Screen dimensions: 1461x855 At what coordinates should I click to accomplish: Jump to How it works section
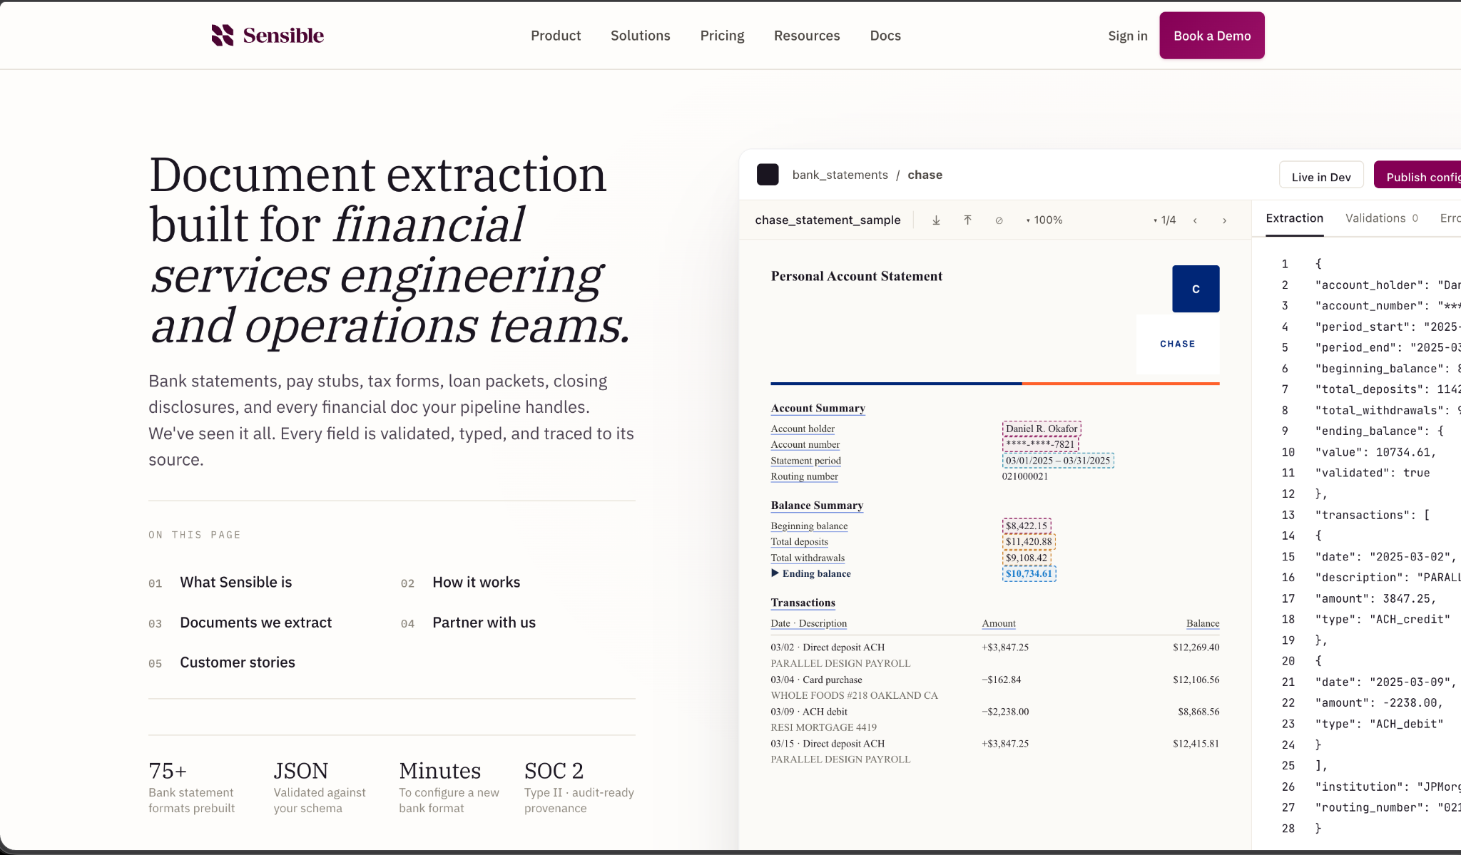[x=477, y=583]
